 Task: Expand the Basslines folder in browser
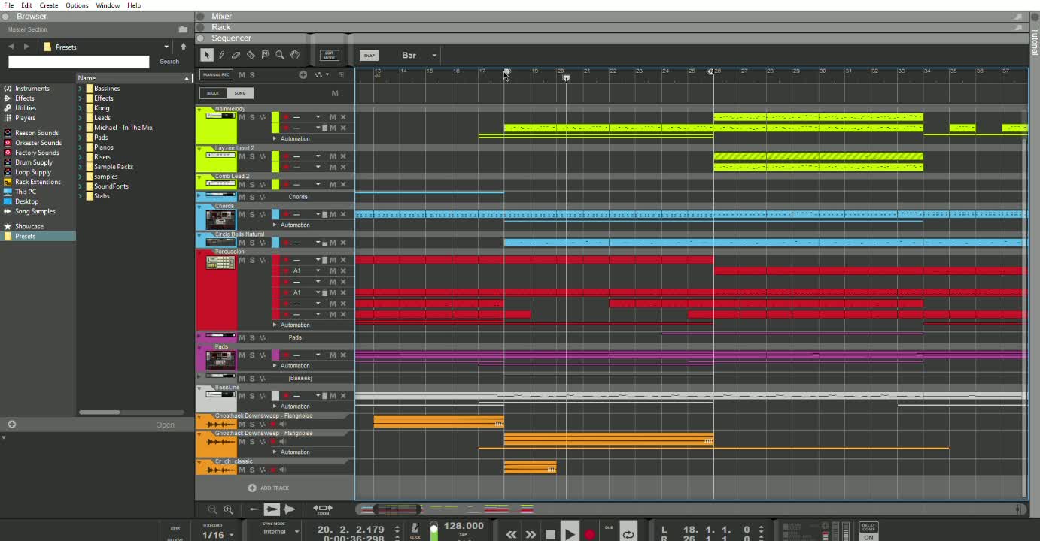pos(81,89)
